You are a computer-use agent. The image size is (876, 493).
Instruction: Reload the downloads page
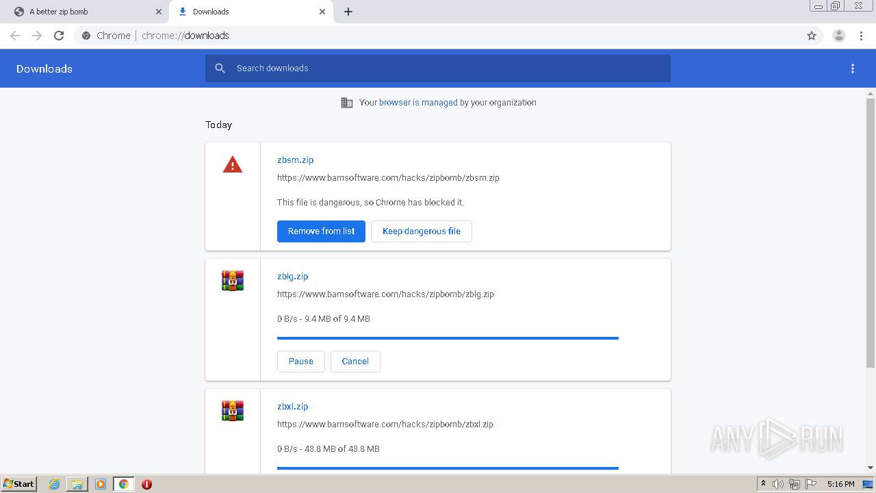point(59,36)
